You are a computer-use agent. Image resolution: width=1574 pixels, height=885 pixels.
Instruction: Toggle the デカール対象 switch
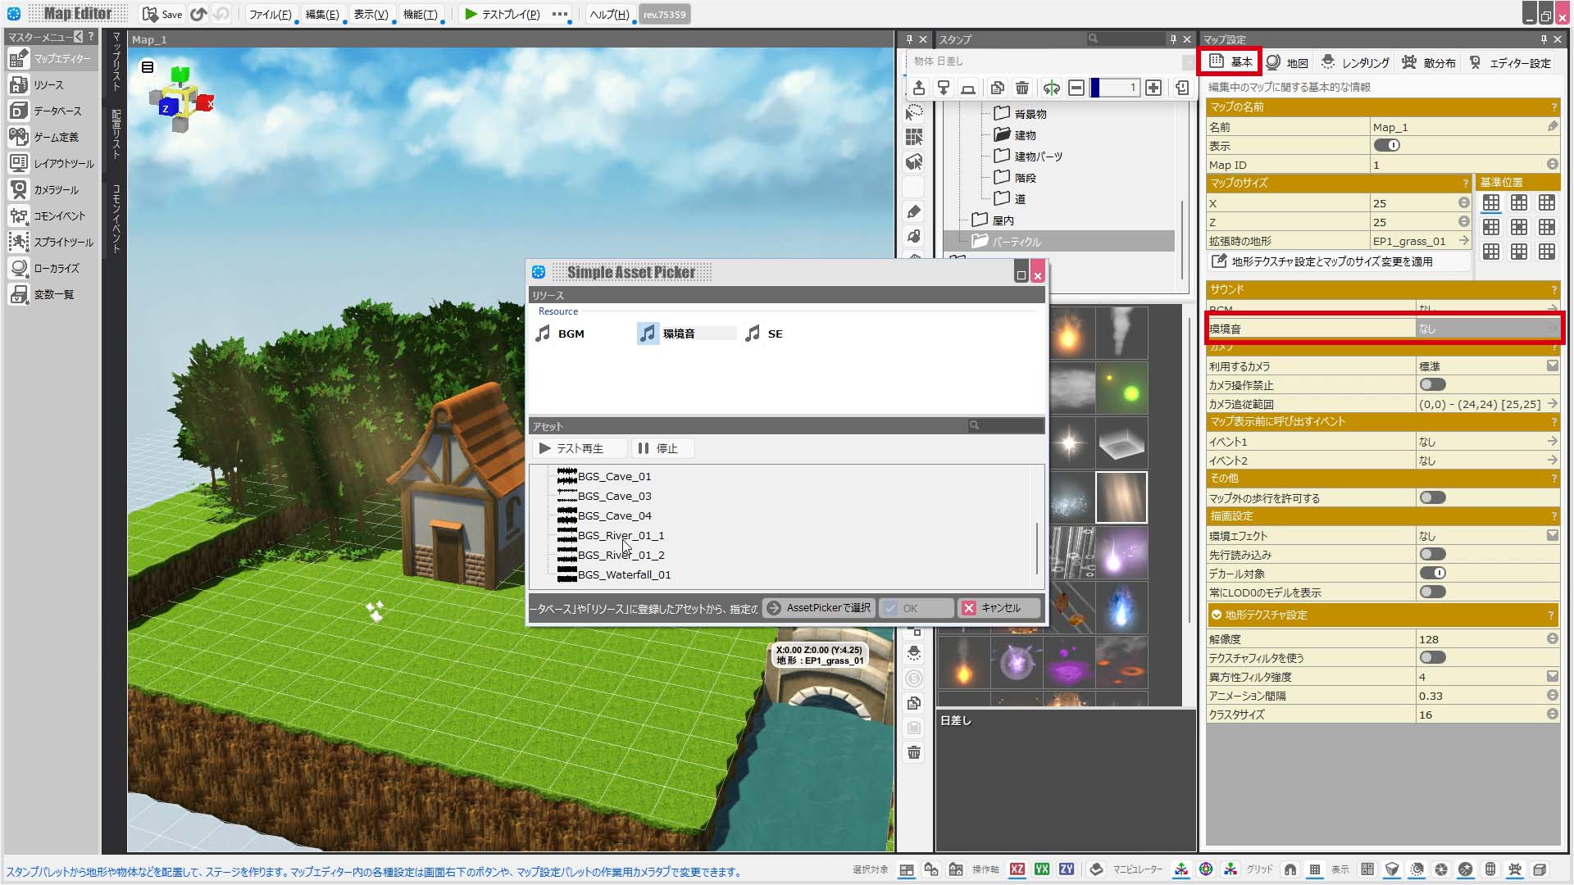[x=1433, y=574]
